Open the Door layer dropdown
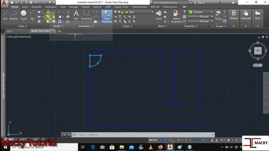 point(153,12)
